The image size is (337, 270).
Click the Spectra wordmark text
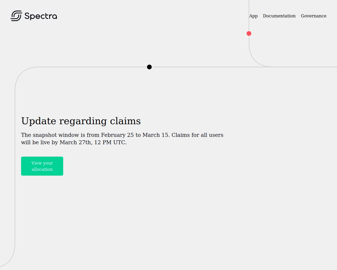(41, 16)
